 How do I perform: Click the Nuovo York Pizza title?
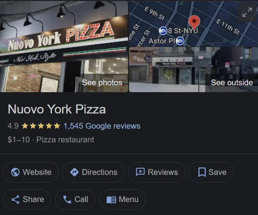tap(57, 109)
